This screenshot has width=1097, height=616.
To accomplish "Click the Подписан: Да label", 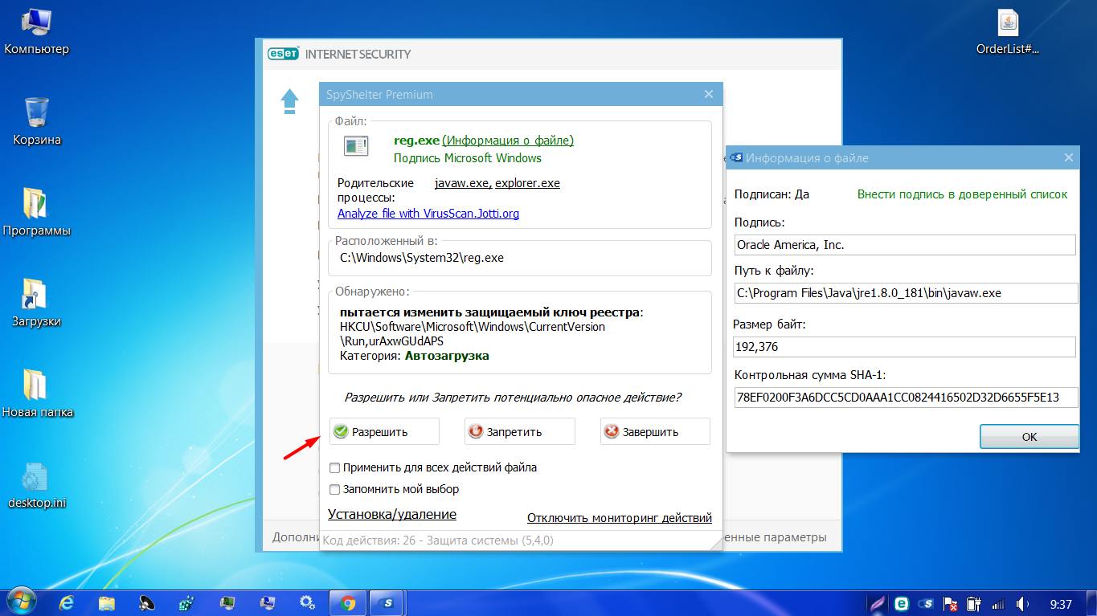I will point(772,194).
